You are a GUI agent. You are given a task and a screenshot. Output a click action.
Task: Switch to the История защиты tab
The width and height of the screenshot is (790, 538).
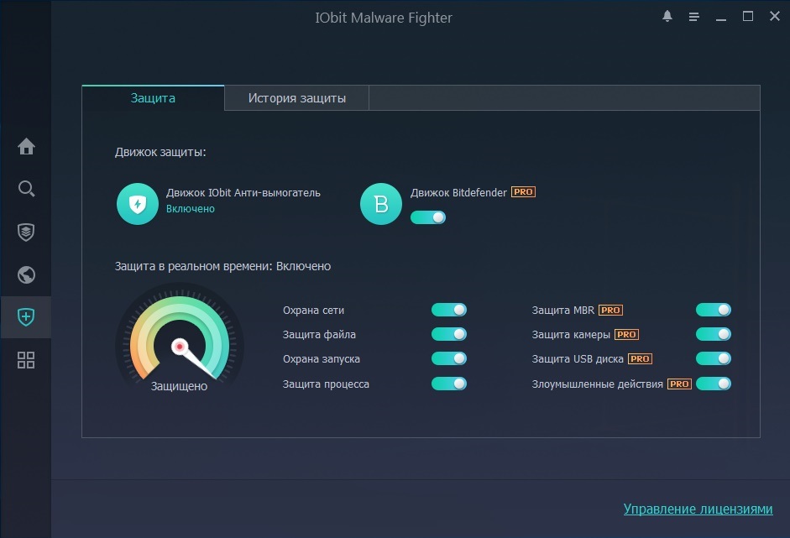pyautogui.click(x=296, y=98)
